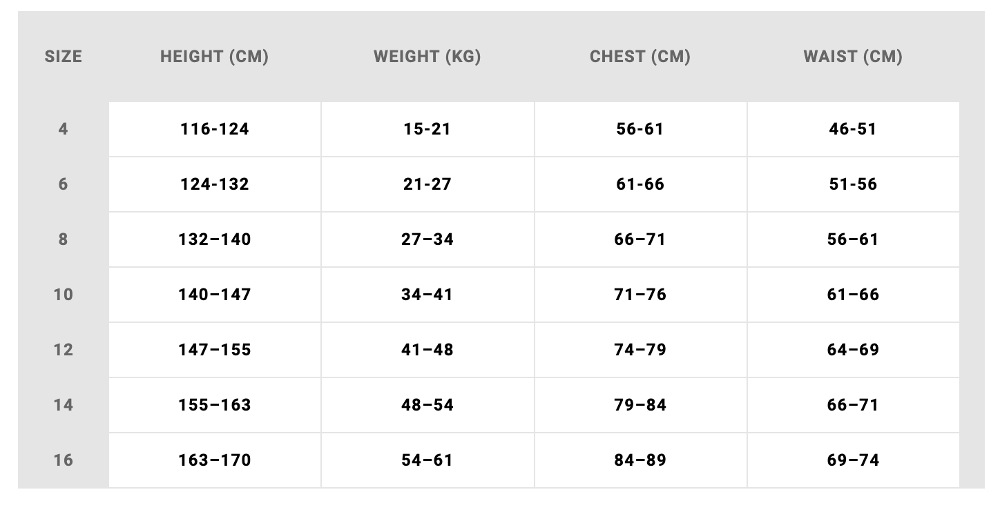Select the weight cell 21-27
Screen dimensions: 1000x512
427,184
